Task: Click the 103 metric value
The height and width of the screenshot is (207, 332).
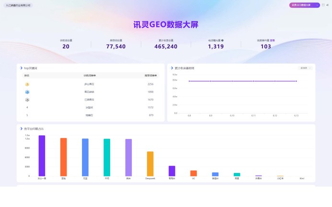Action: click(x=266, y=46)
